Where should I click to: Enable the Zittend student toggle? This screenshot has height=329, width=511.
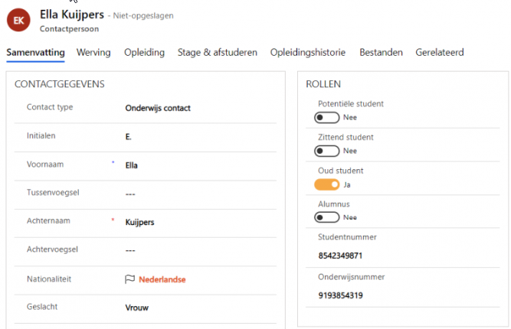coord(326,151)
